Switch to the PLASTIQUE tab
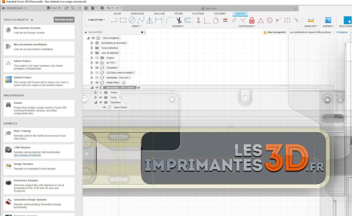The height and width of the screenshot is (216, 352). [x=198, y=14]
